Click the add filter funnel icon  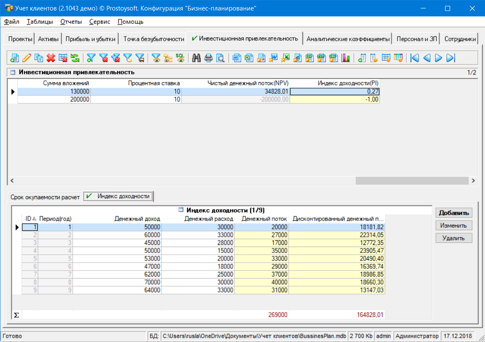click(91, 58)
